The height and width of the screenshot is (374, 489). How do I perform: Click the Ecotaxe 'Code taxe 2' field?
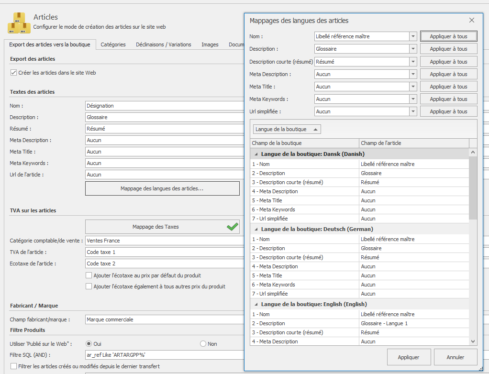(x=165, y=264)
